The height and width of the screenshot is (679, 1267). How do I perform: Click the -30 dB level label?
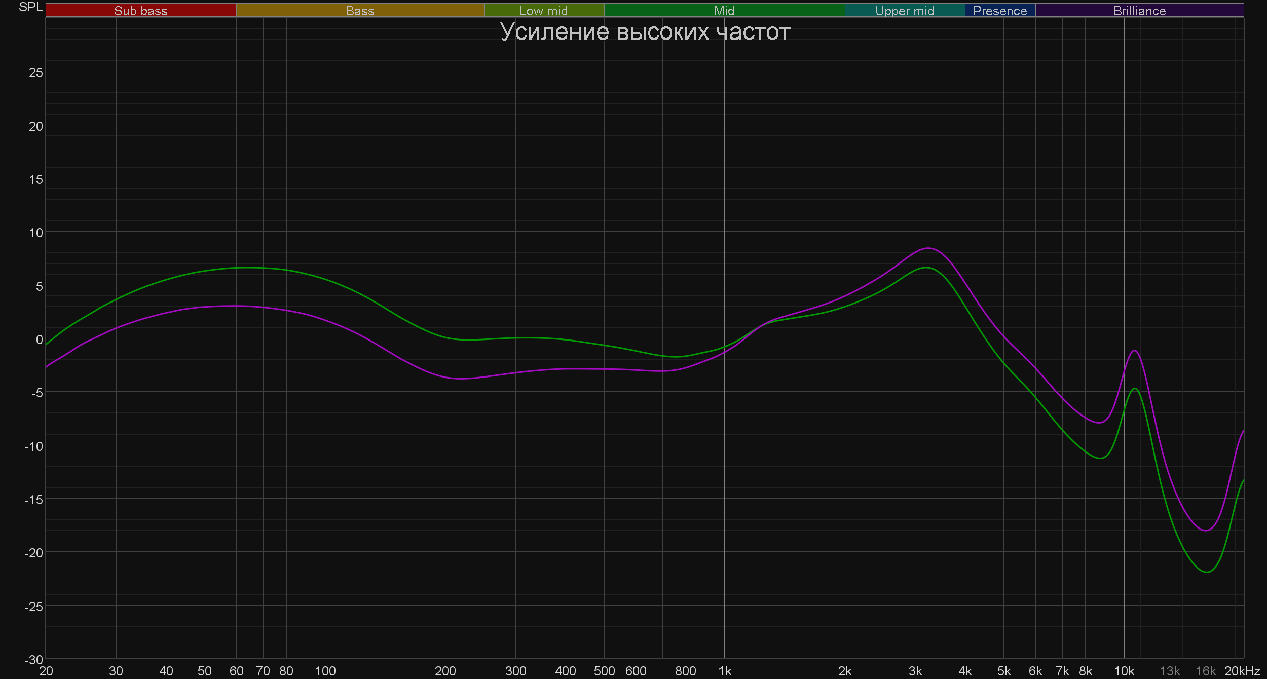pos(34,660)
